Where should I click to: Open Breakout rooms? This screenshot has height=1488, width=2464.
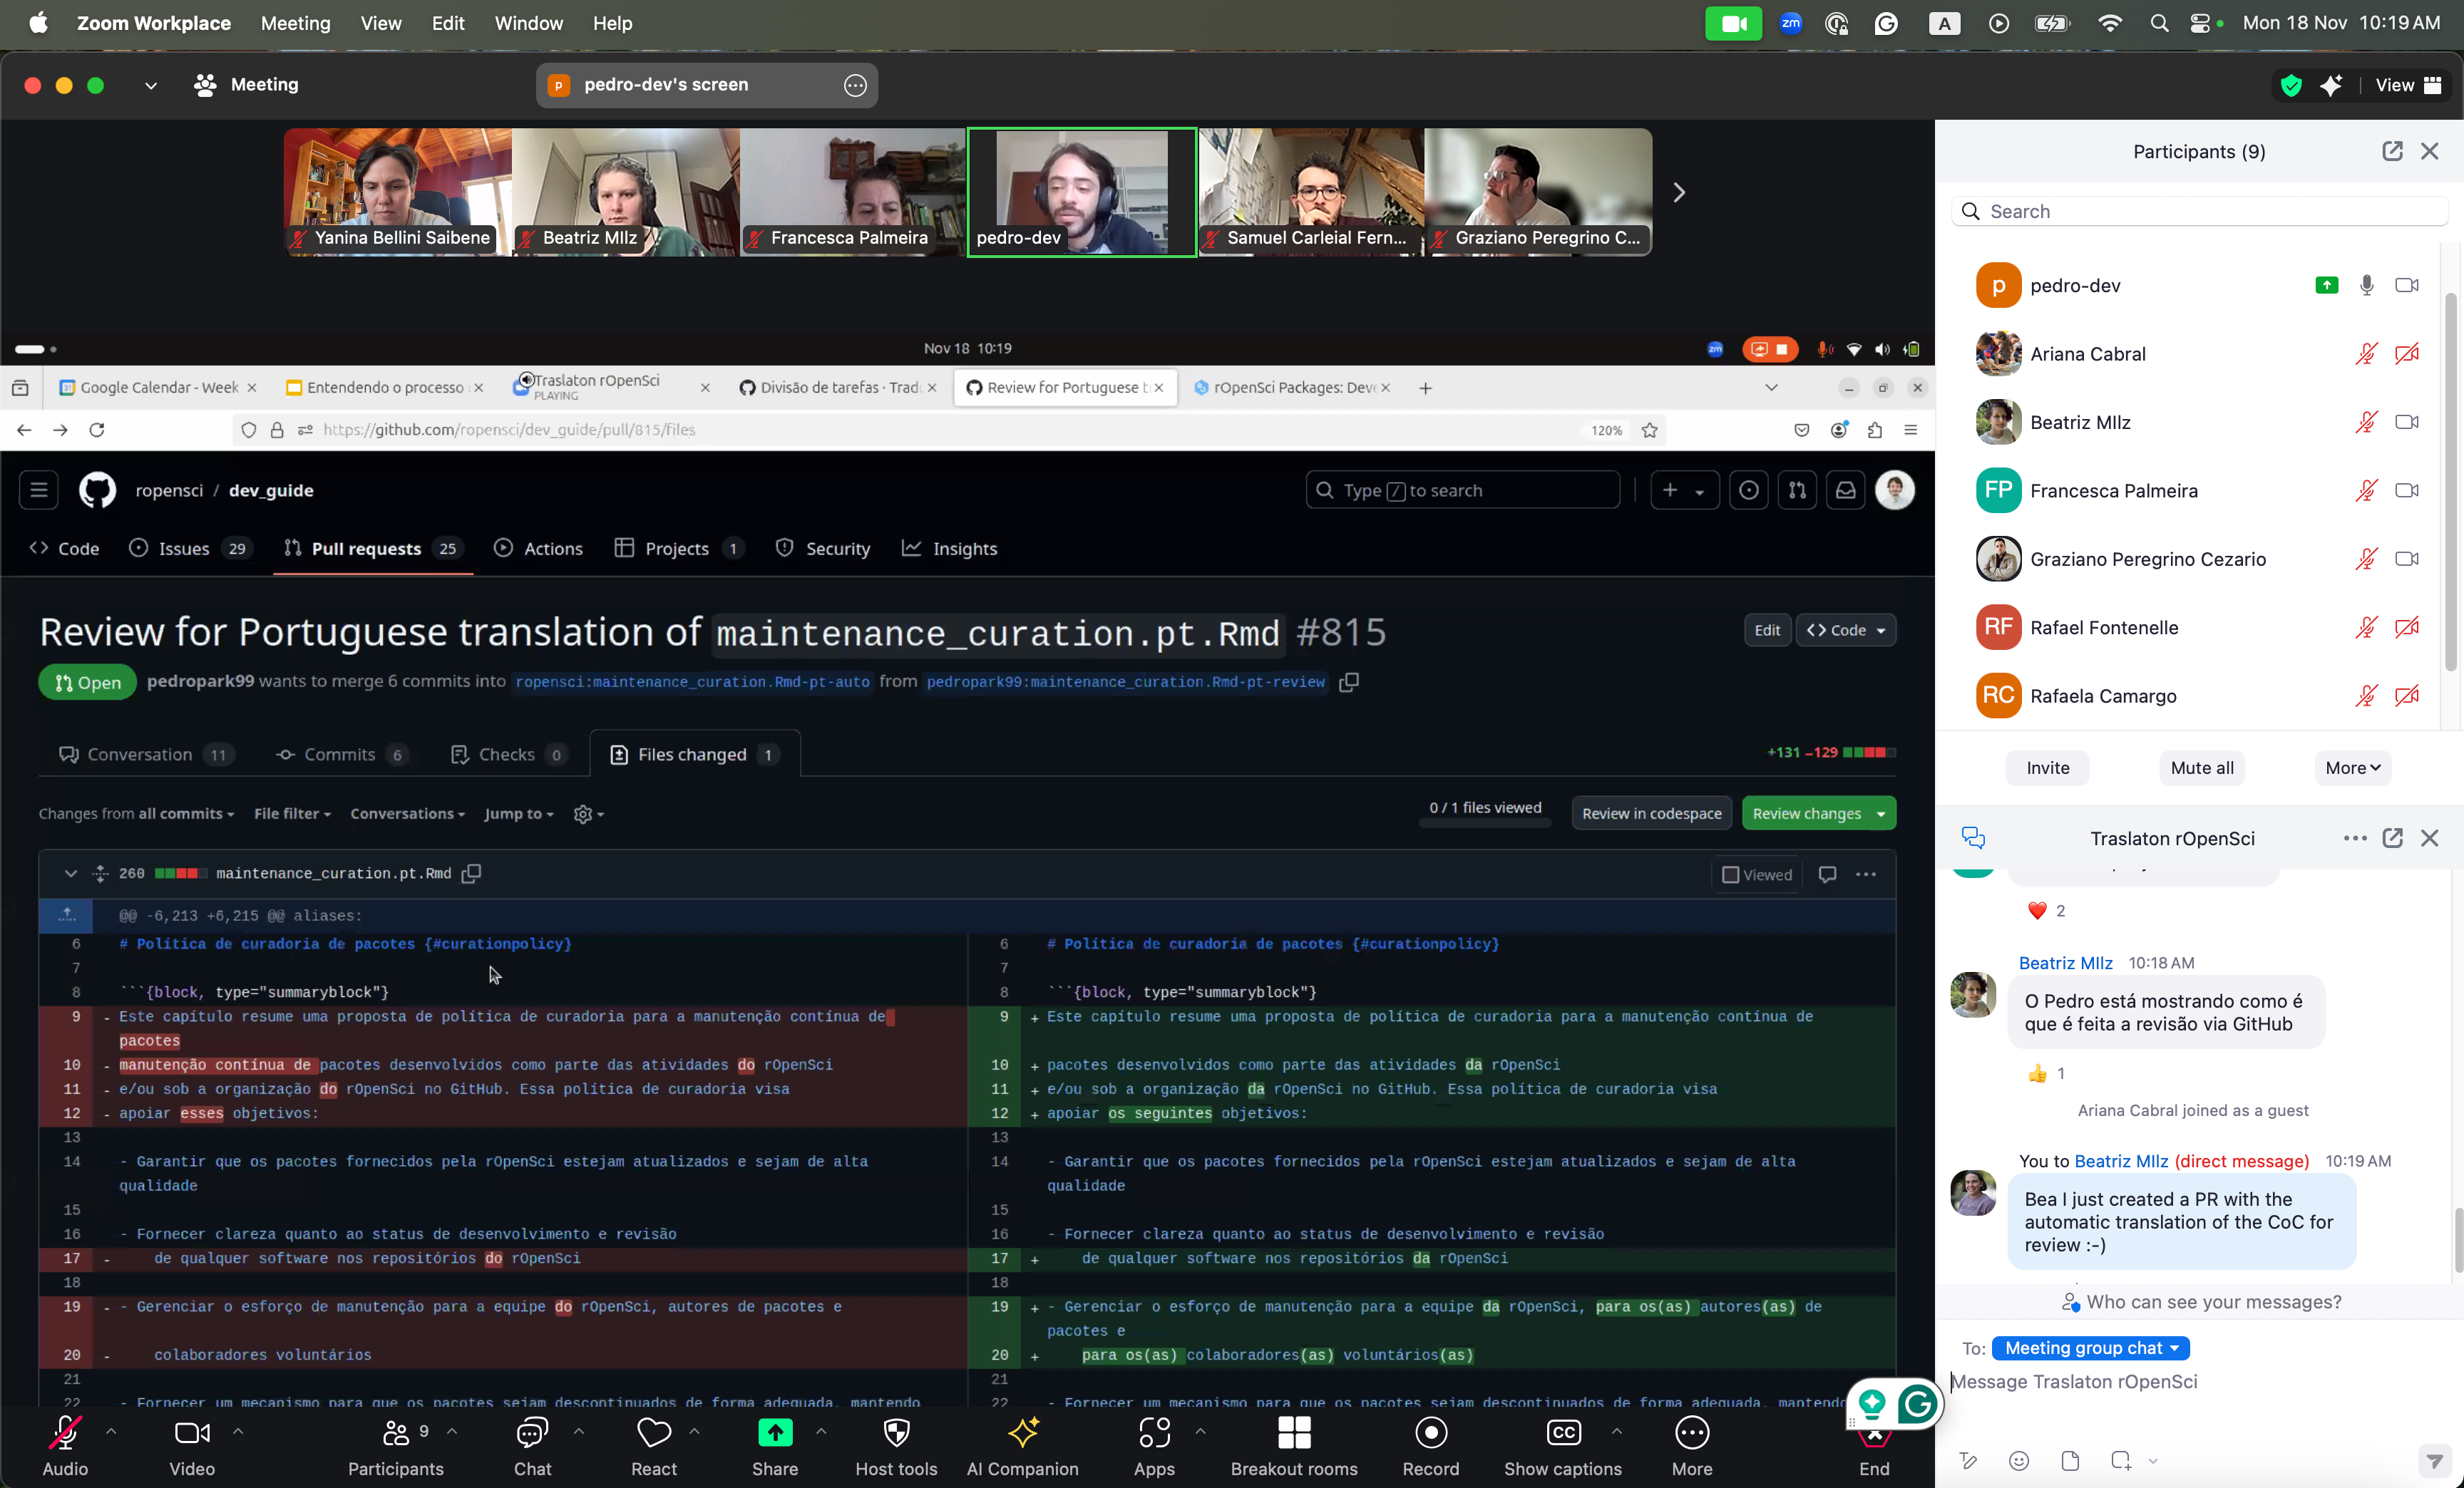(x=1294, y=1445)
